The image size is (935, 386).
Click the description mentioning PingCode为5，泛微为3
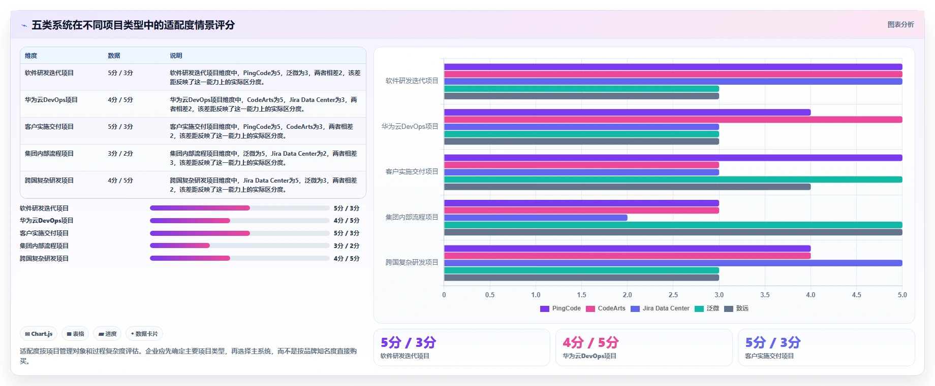click(265, 78)
